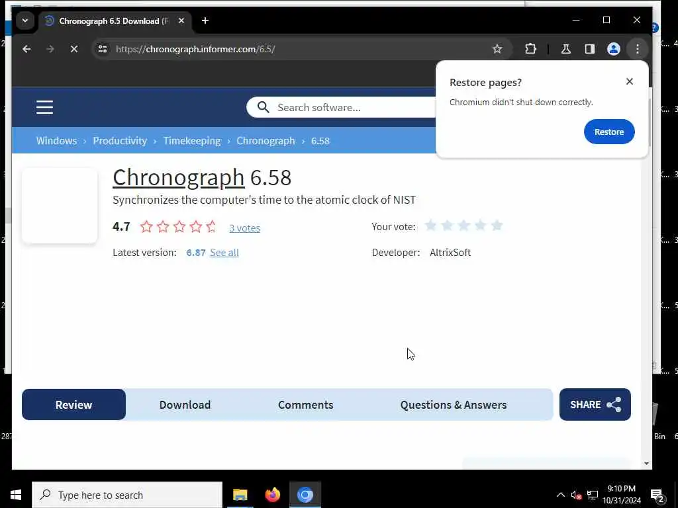This screenshot has width=678, height=508.
Task: Show hidden system tray icons
Action: coord(560,495)
